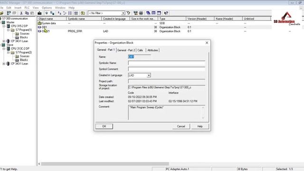
Task: Click the Tile Vertically toolbar icon
Action: pos(159,13)
